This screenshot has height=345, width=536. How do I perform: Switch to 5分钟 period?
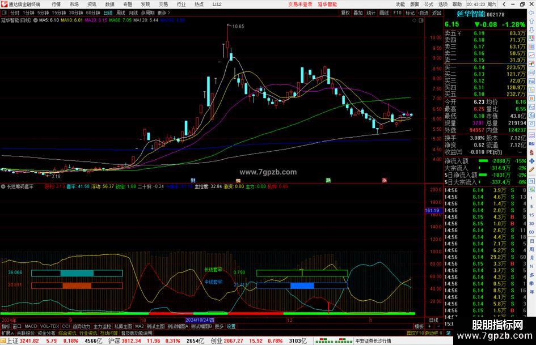(43, 13)
